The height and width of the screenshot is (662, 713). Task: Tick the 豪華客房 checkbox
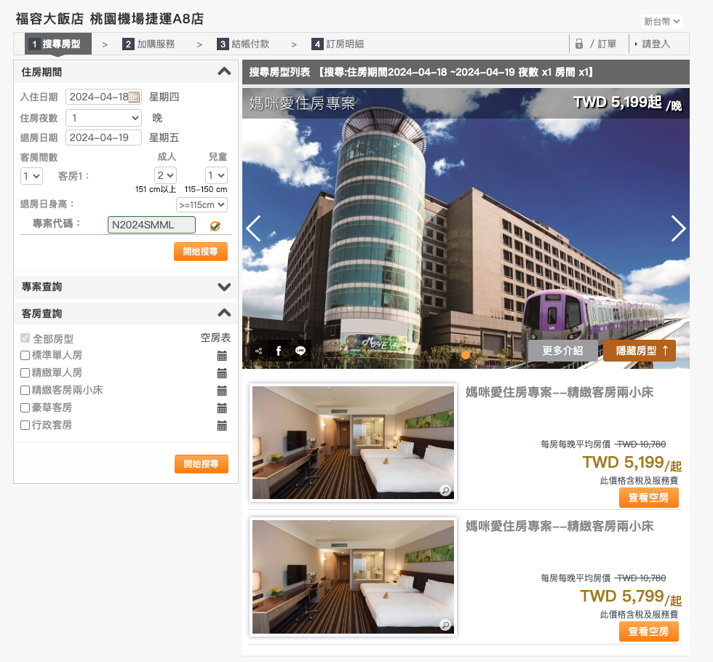point(25,408)
